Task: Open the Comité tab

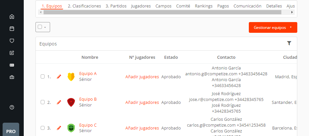Action: tap(183, 6)
